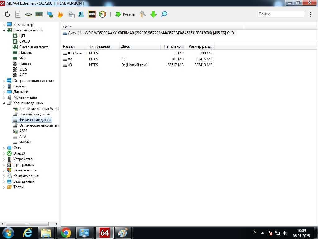Expand the DirectX tree node

[4, 154]
